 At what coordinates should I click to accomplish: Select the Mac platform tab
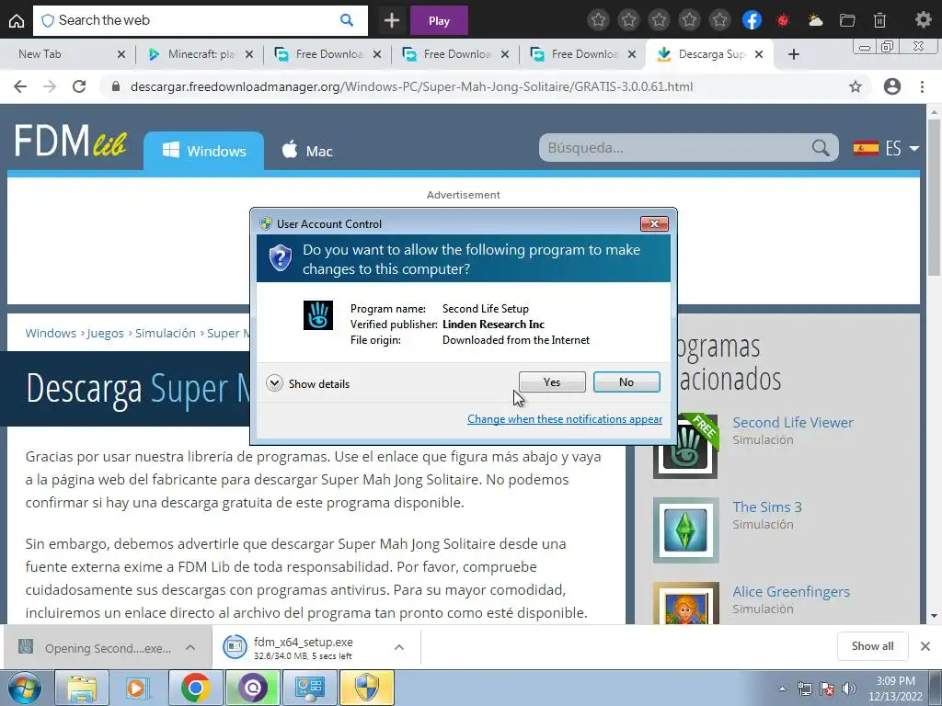307,151
